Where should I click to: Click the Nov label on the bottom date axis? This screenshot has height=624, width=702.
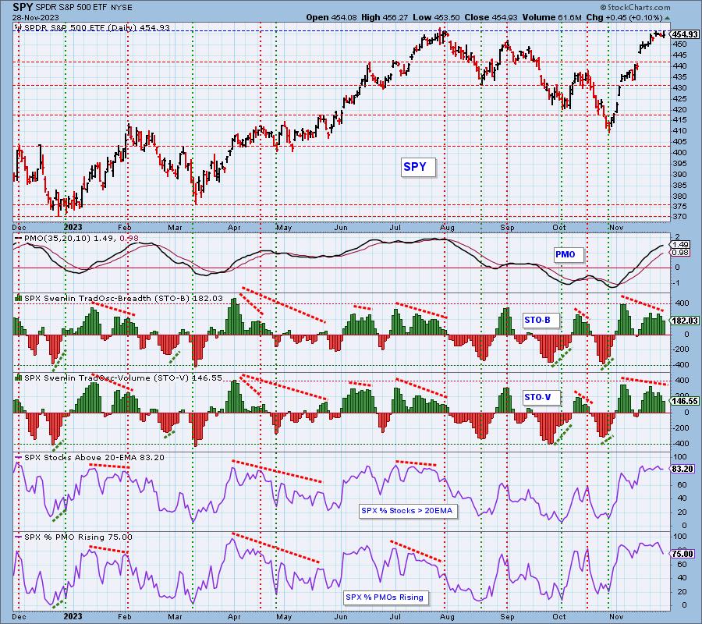click(616, 616)
